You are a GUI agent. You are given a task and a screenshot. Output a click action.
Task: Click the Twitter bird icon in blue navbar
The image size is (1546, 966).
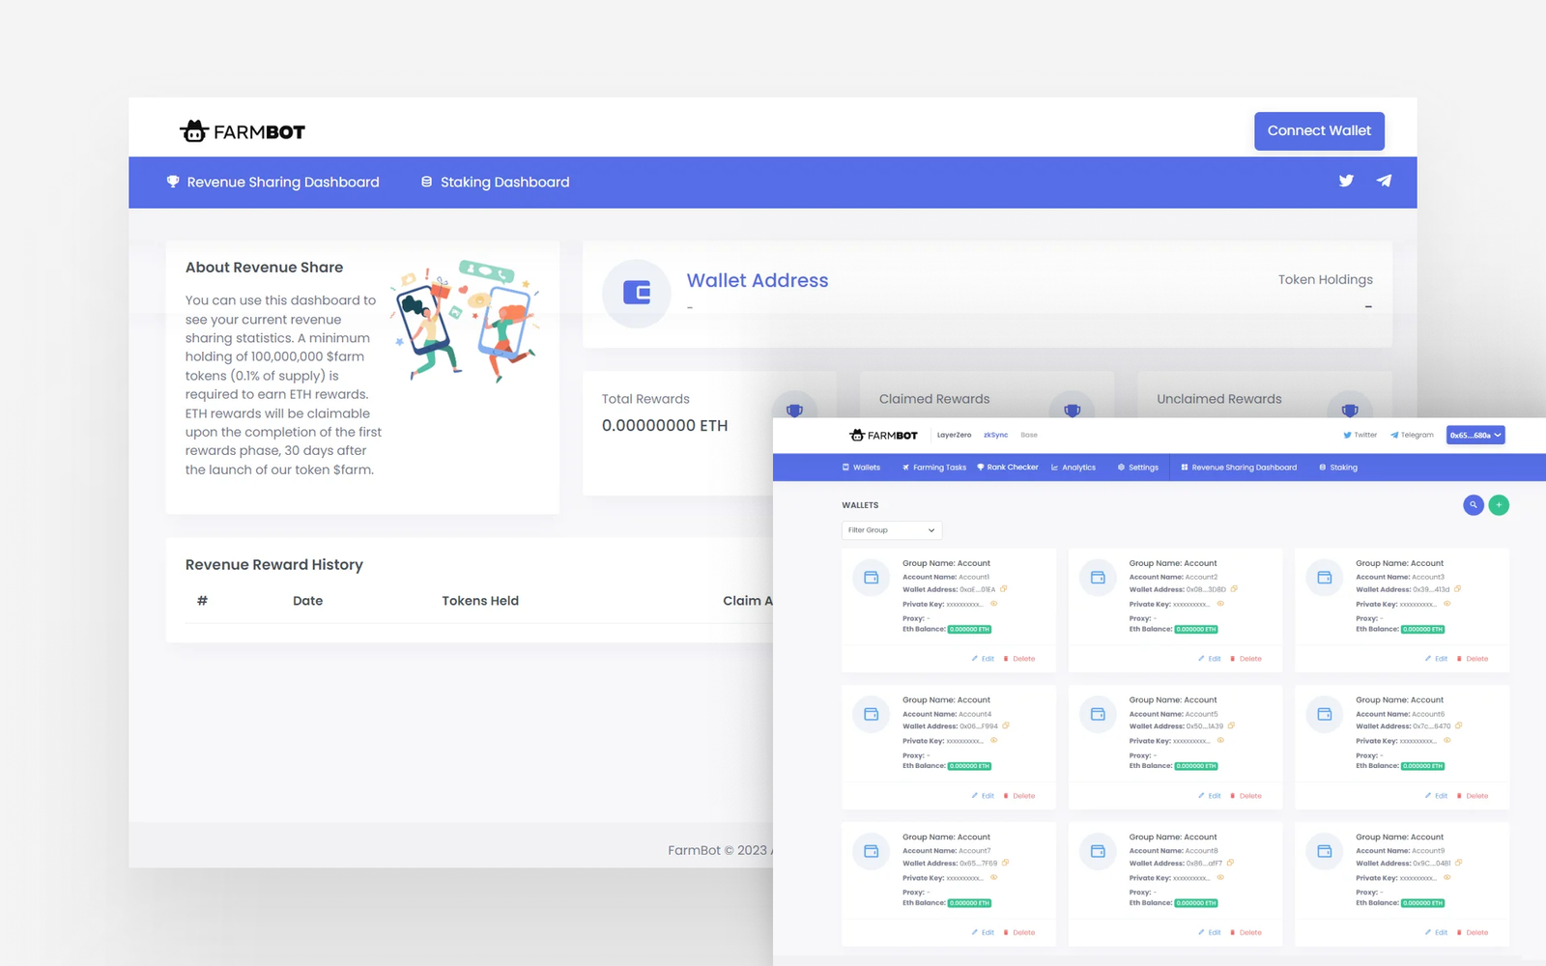tap(1346, 181)
